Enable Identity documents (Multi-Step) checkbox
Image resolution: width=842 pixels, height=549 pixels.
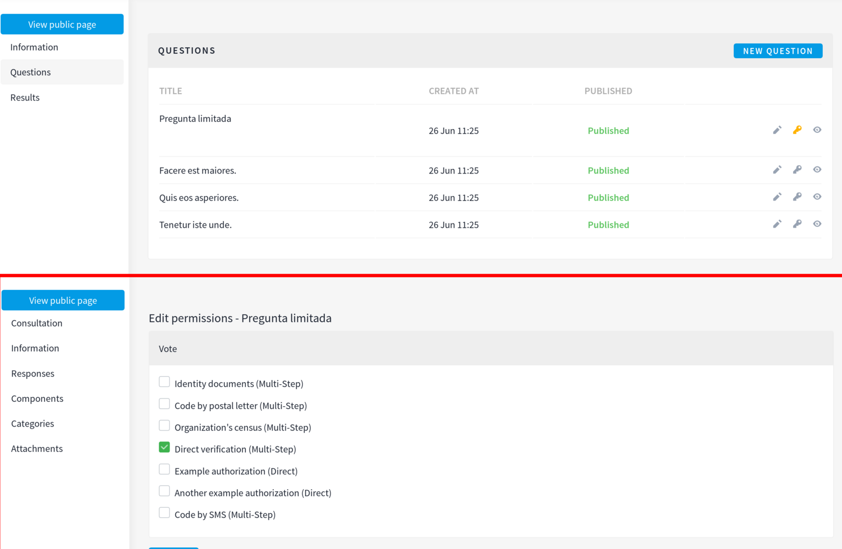[164, 382]
